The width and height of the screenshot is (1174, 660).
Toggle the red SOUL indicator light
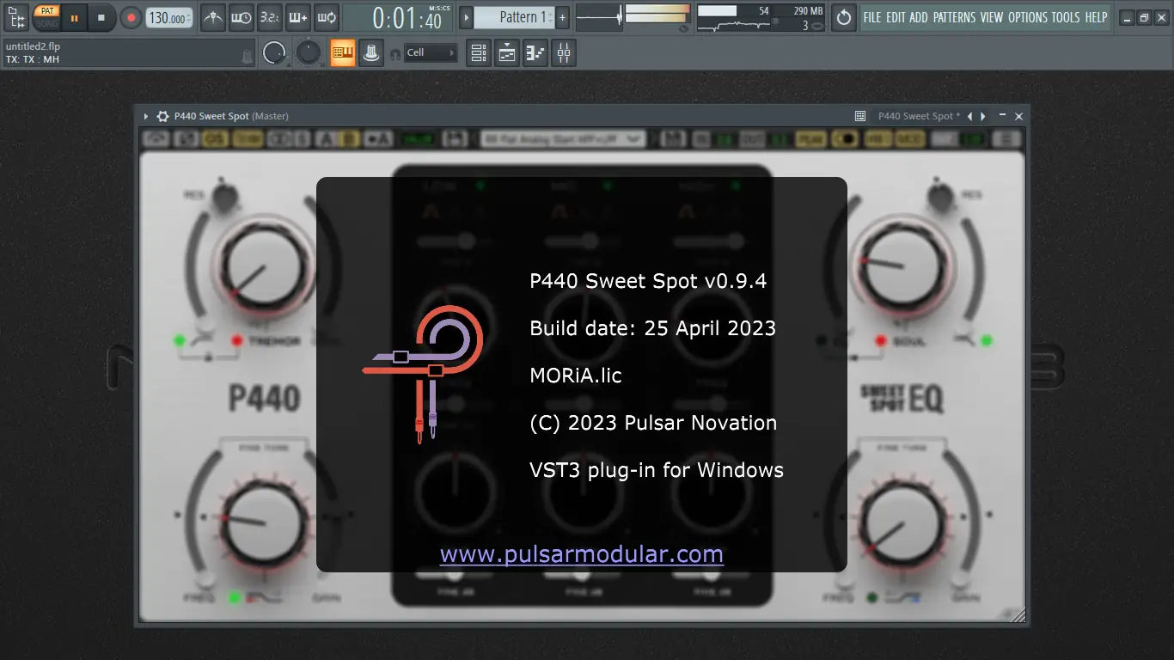(x=881, y=341)
